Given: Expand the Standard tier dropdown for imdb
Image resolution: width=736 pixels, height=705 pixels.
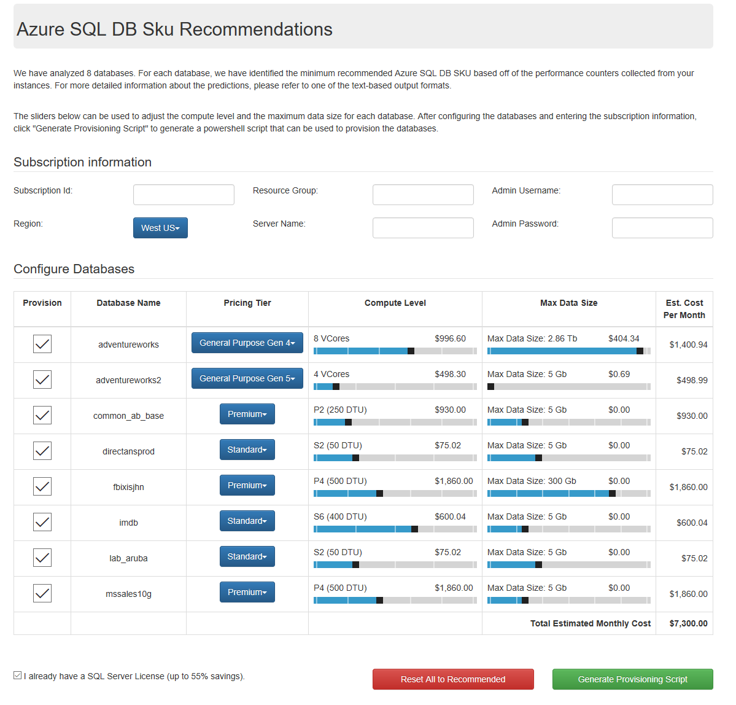Looking at the screenshot, I should click(x=247, y=520).
